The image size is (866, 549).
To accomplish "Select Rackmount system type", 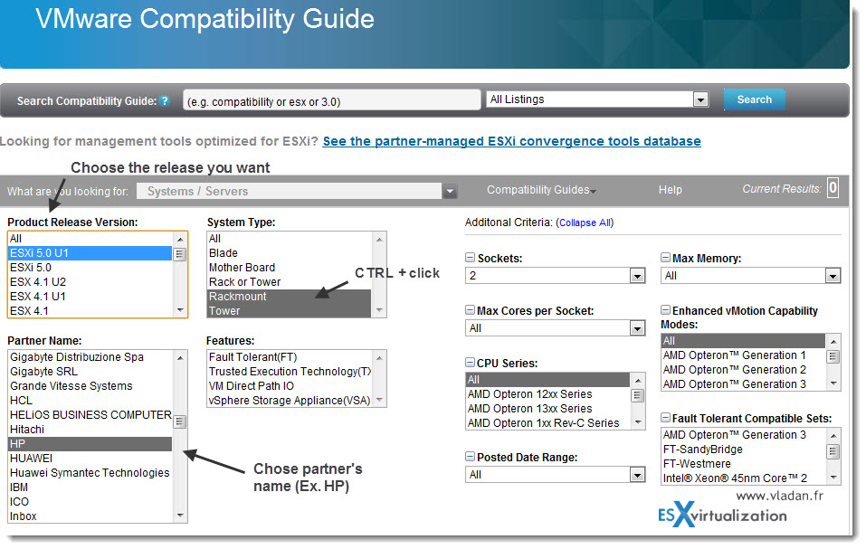I will coord(290,297).
